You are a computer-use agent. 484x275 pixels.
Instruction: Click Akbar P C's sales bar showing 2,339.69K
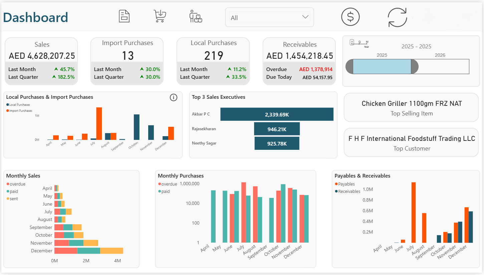(277, 114)
